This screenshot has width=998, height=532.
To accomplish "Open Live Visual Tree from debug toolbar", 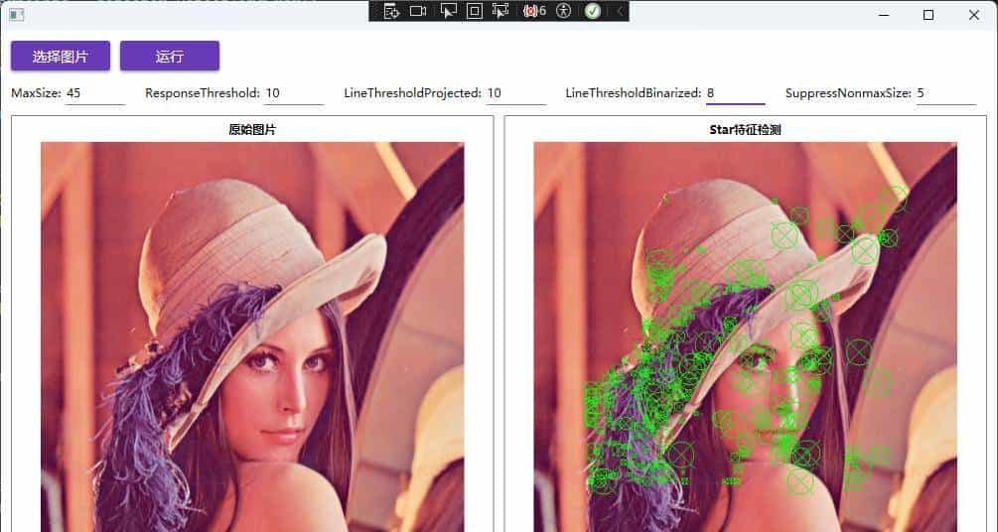I will click(x=391, y=11).
